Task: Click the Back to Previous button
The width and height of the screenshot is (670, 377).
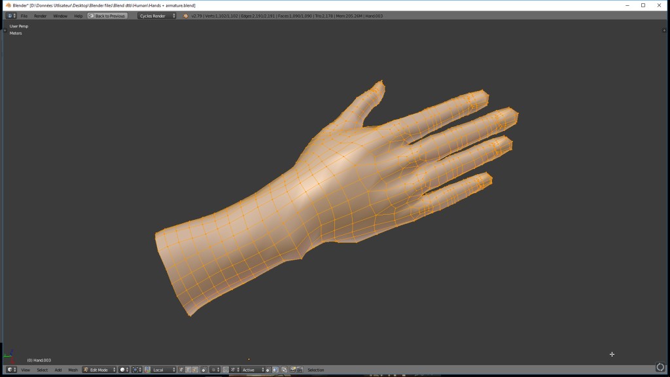Action: [107, 16]
